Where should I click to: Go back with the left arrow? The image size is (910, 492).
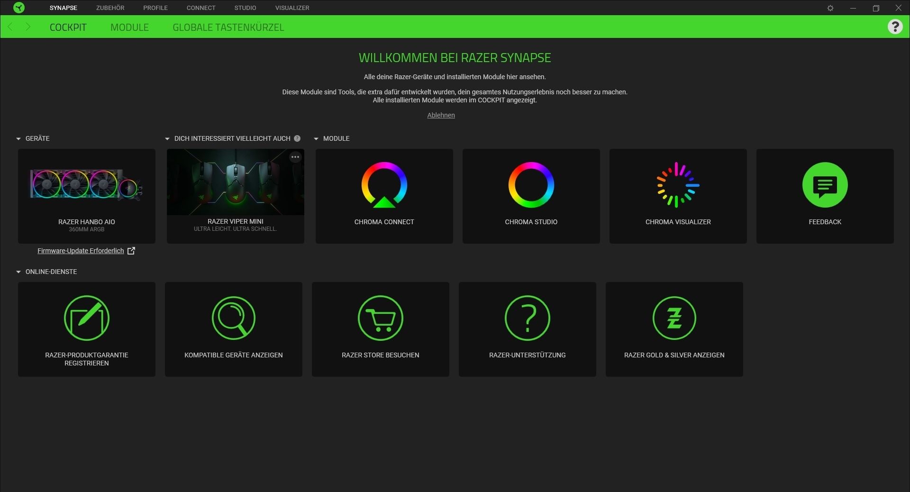(10, 27)
